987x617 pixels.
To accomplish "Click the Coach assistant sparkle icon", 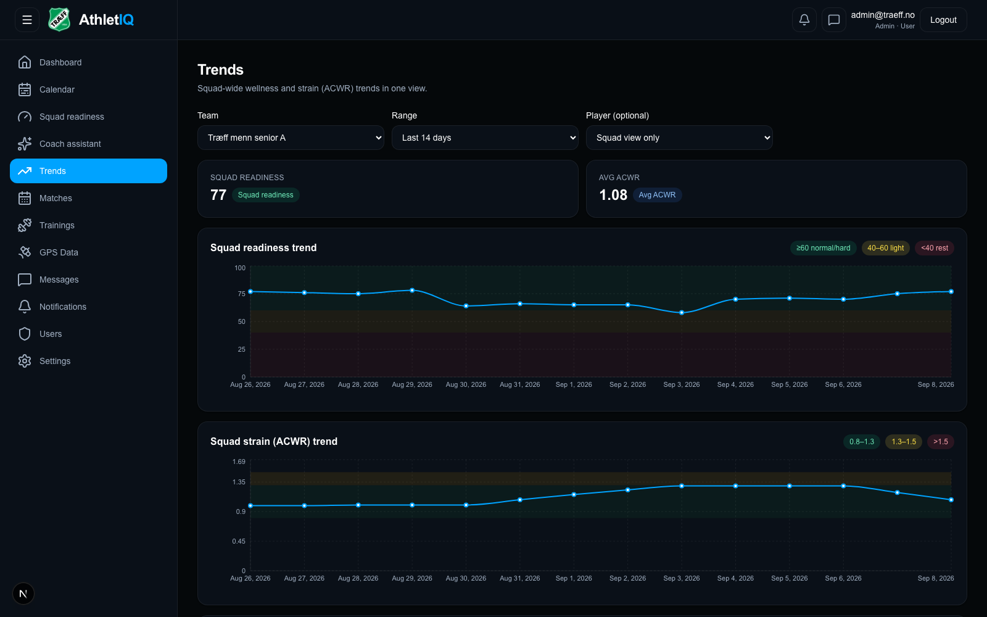I will click(25, 144).
